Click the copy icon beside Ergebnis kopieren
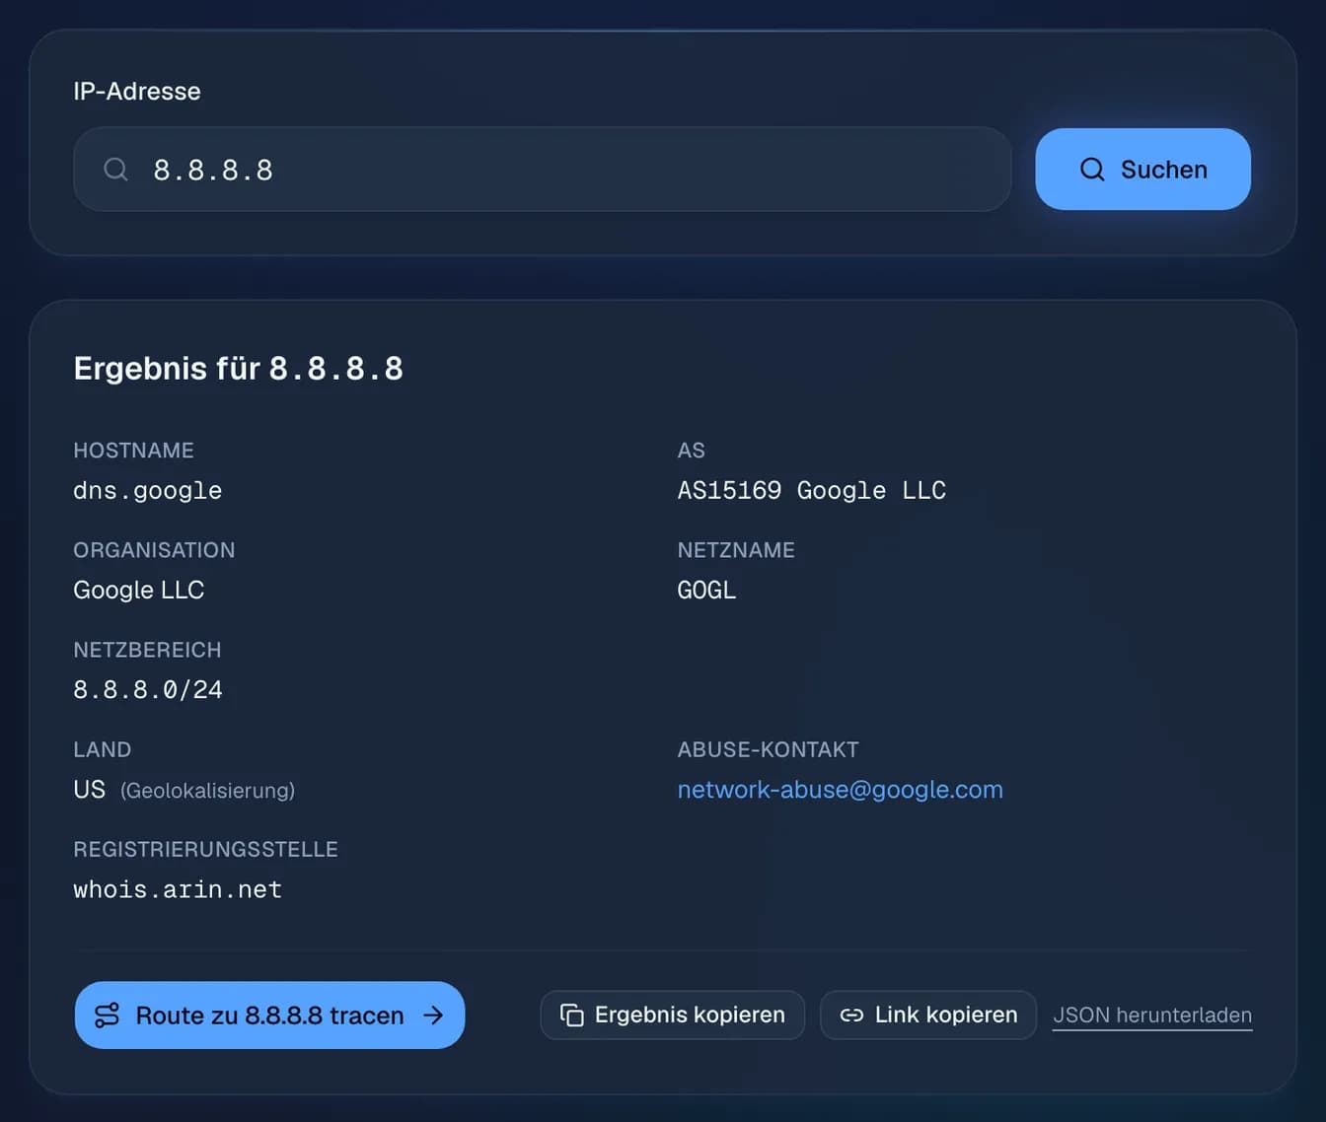 pos(572,1016)
